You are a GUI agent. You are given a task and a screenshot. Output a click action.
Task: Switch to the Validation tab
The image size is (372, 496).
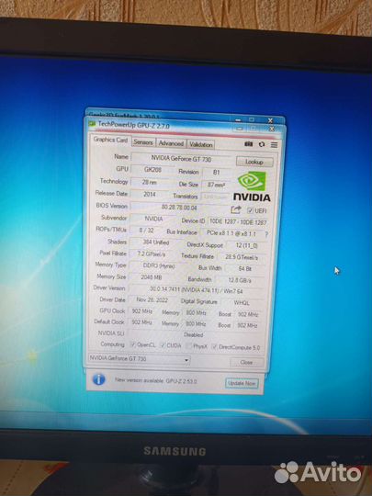click(201, 144)
